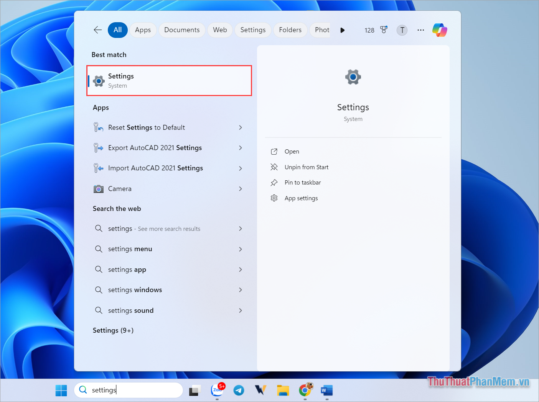Switch to the Web filter tab
The width and height of the screenshot is (539, 402).
219,29
